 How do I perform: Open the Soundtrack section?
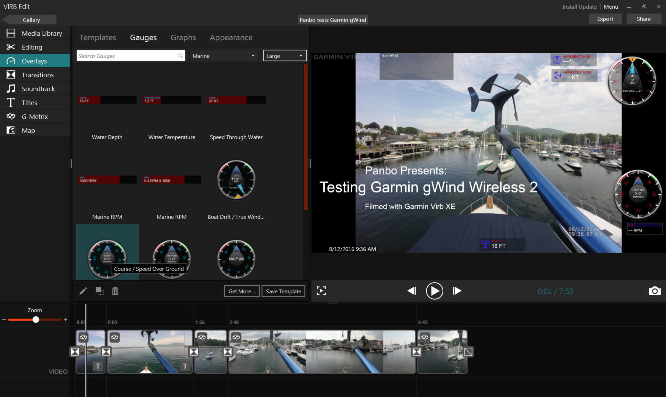click(x=35, y=89)
